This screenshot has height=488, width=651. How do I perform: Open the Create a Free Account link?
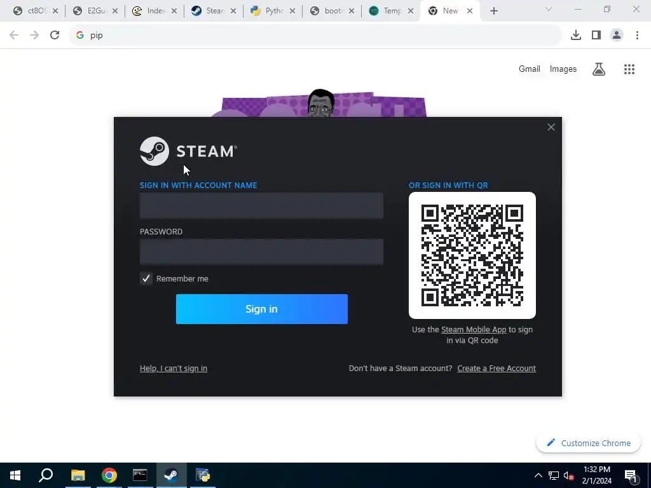tap(497, 369)
